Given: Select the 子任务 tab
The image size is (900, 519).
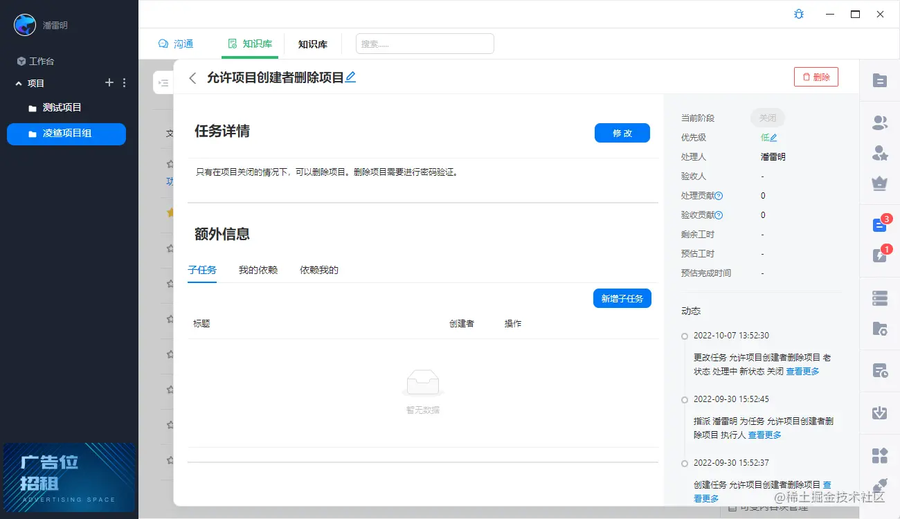Looking at the screenshot, I should click(x=202, y=270).
